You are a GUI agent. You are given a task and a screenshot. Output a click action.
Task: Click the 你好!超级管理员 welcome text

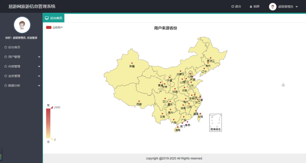(x=21, y=37)
